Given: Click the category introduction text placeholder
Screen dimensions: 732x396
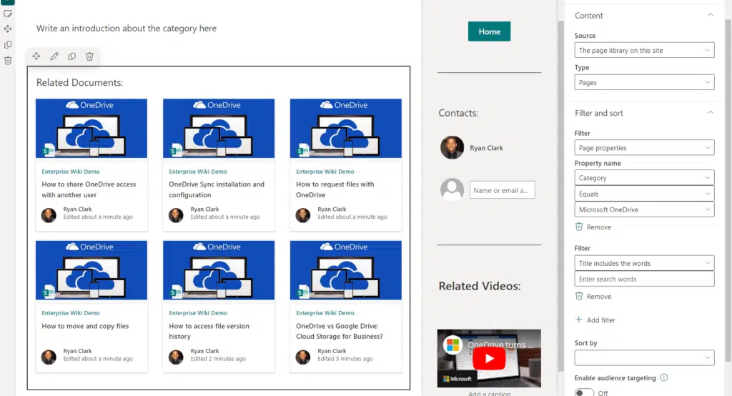Looking at the screenshot, I should (127, 29).
